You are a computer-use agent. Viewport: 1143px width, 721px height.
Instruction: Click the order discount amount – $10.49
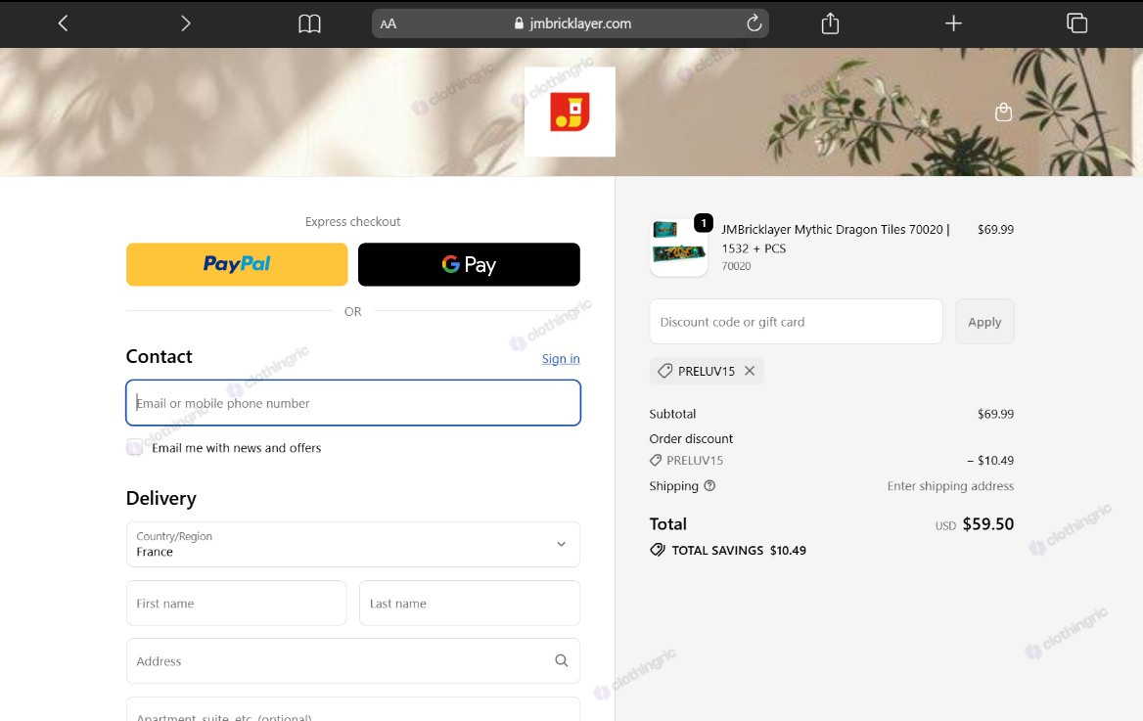tap(990, 461)
